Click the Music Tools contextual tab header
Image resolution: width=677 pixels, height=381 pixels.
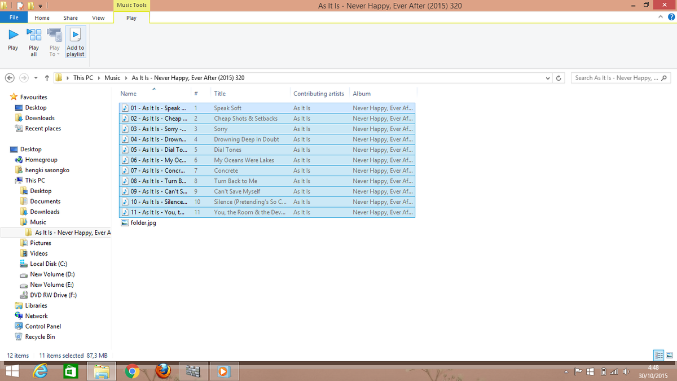[131, 5]
